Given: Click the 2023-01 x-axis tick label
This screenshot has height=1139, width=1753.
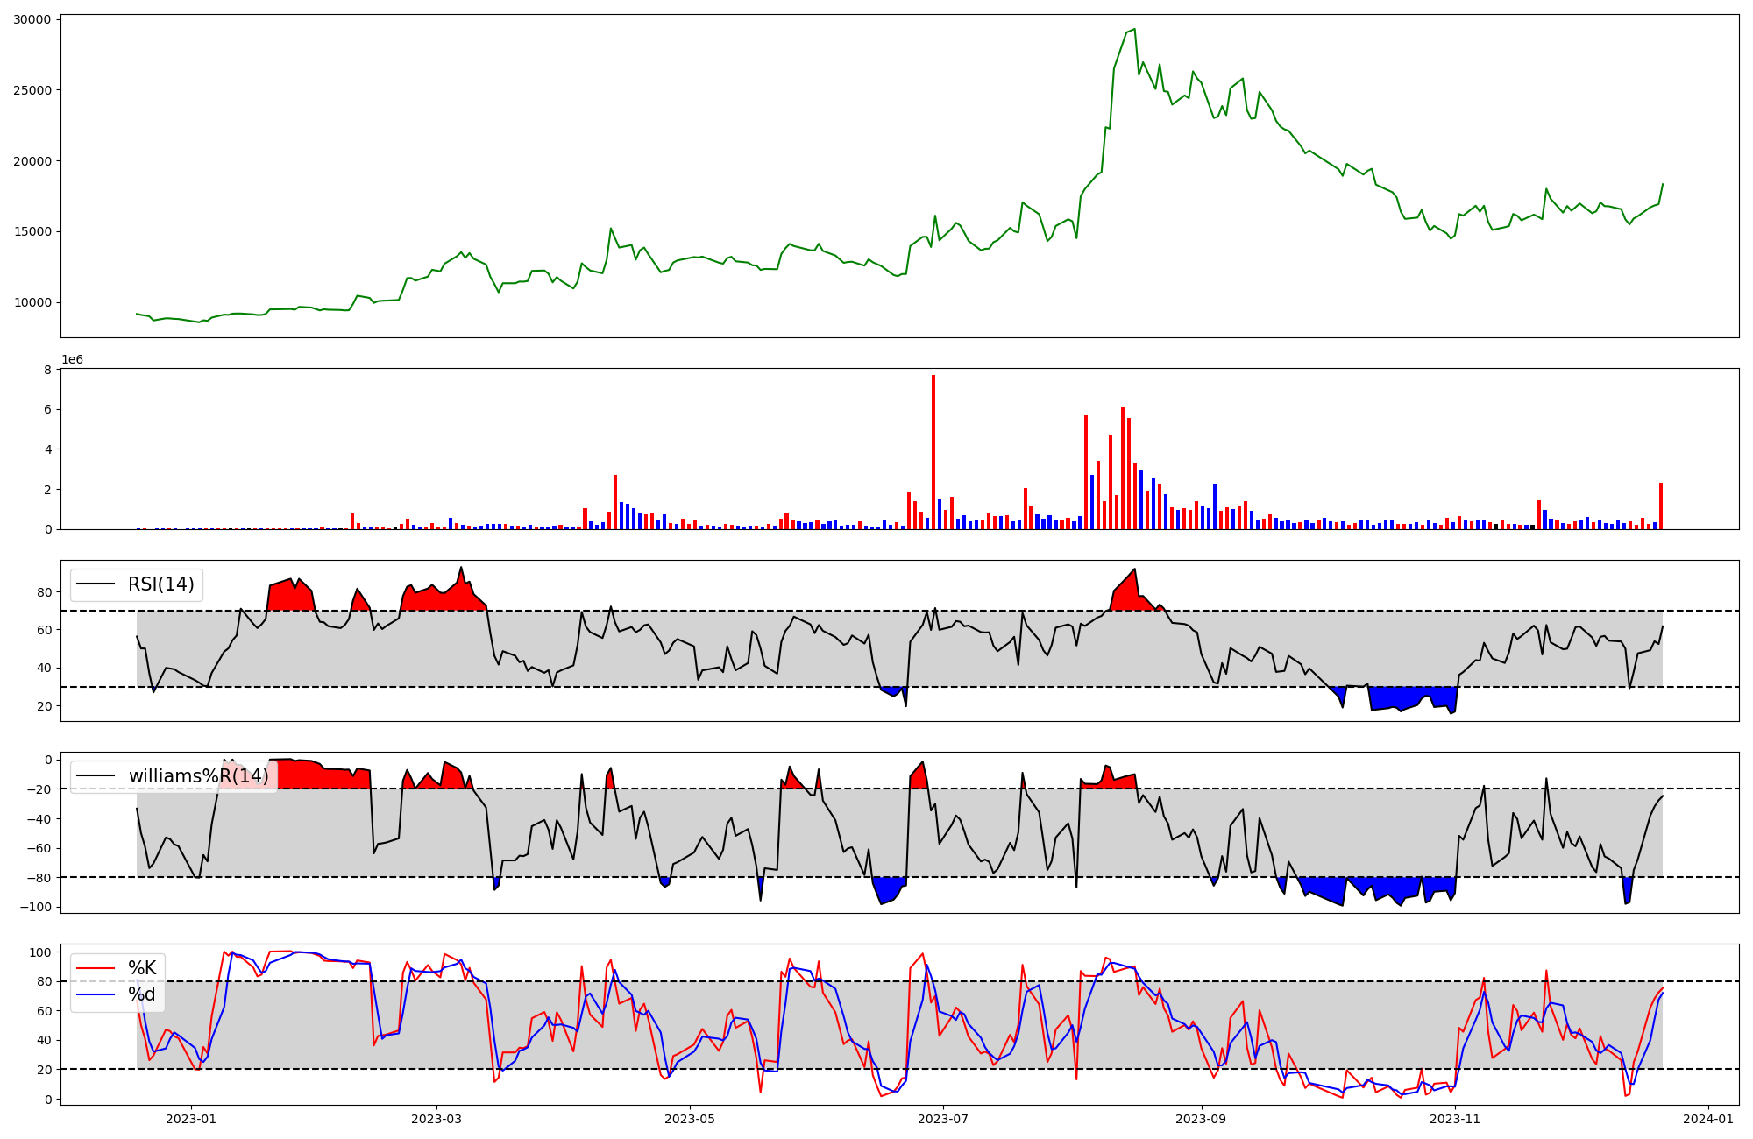Looking at the screenshot, I should coord(190,1119).
